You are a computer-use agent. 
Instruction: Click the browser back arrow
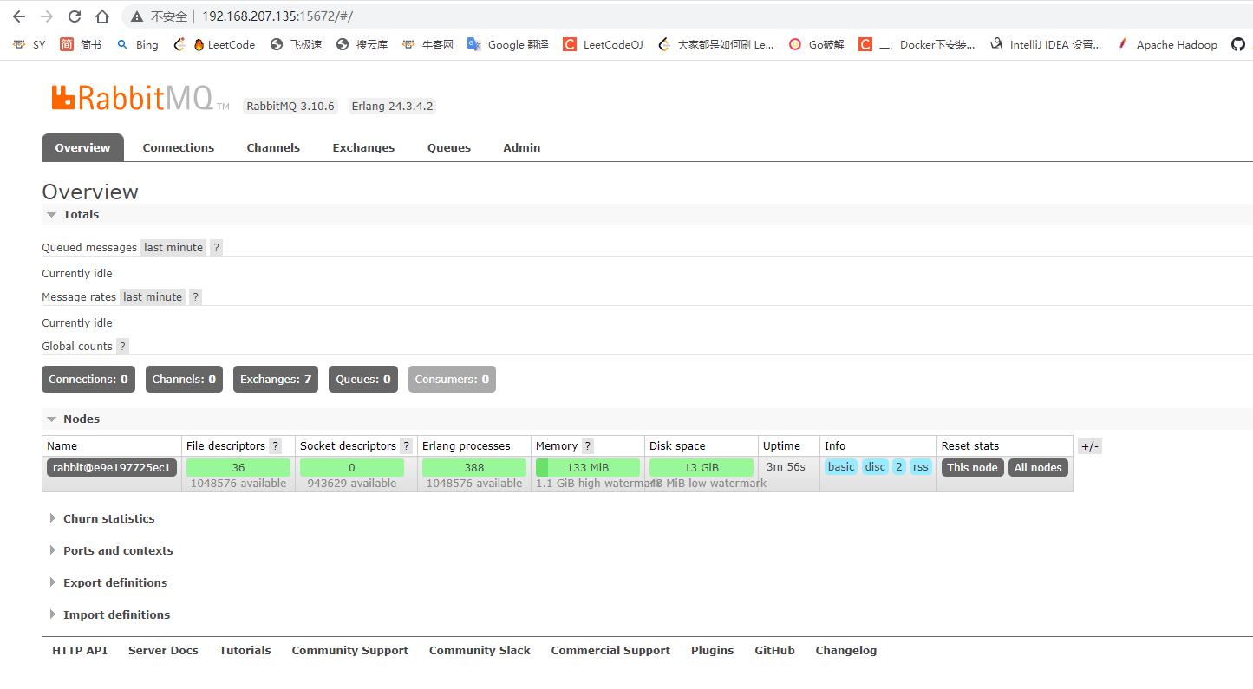pyautogui.click(x=19, y=16)
